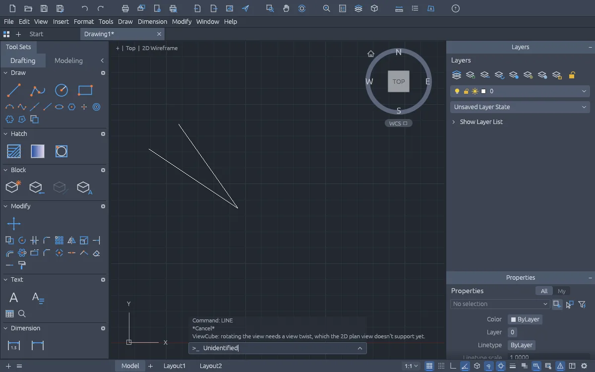Click the 2D Wireframe visual style label
The image size is (595, 372).
point(160,48)
